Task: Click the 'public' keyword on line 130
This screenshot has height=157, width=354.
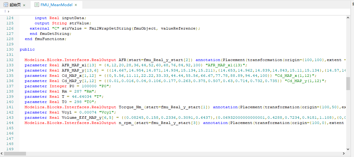Action: [27, 49]
